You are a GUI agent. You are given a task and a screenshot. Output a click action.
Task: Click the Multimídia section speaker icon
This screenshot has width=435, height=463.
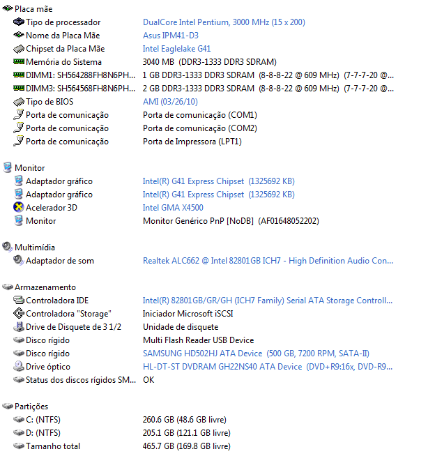click(8, 247)
